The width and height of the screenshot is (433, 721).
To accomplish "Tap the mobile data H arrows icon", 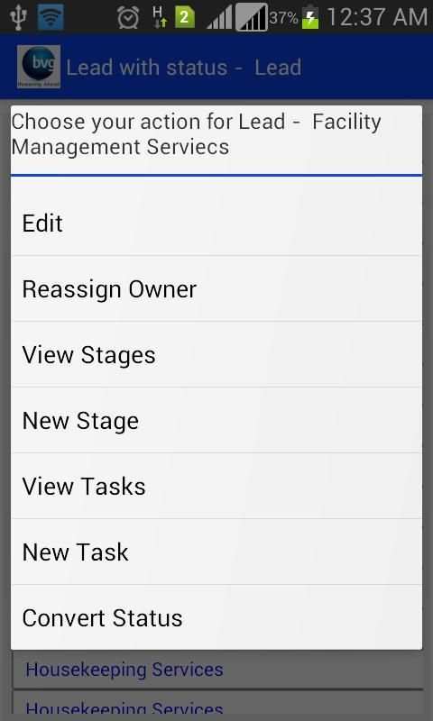I will (x=160, y=17).
